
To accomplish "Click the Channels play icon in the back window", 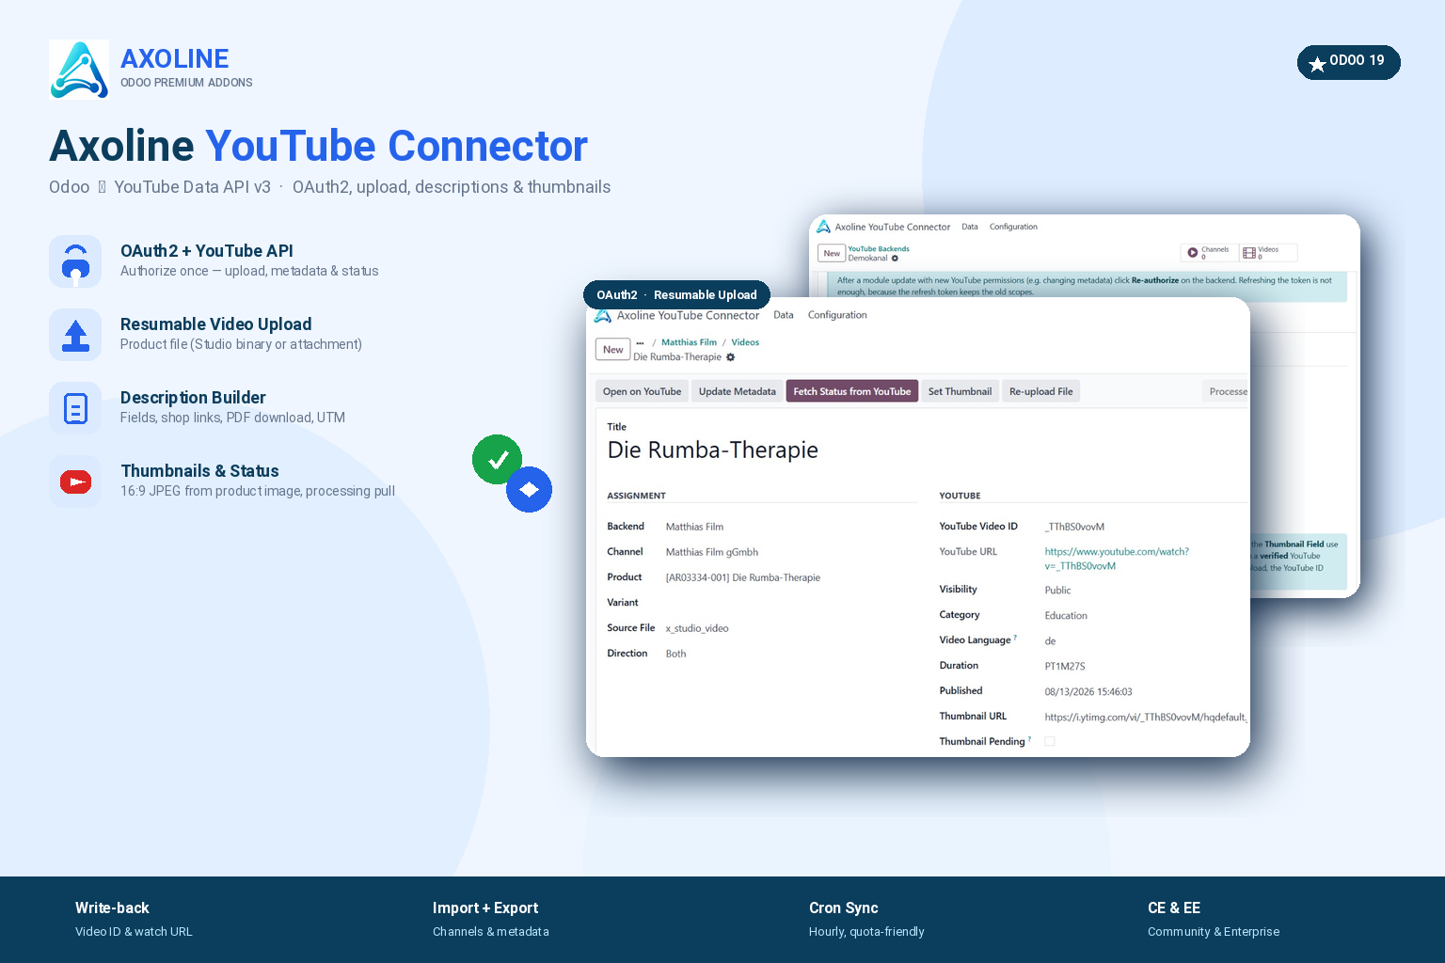I will point(1193,252).
